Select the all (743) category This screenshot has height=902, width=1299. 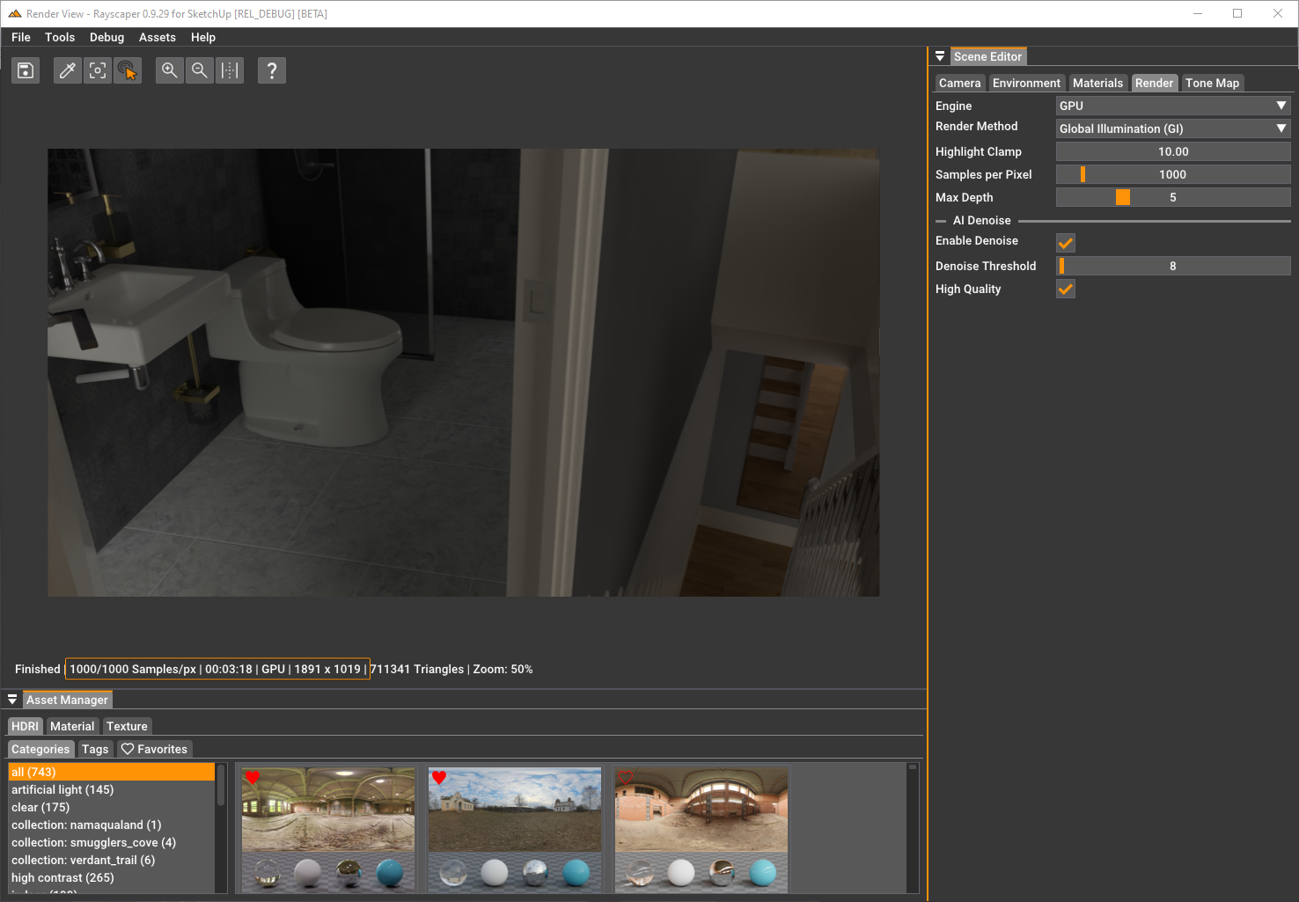(x=111, y=772)
